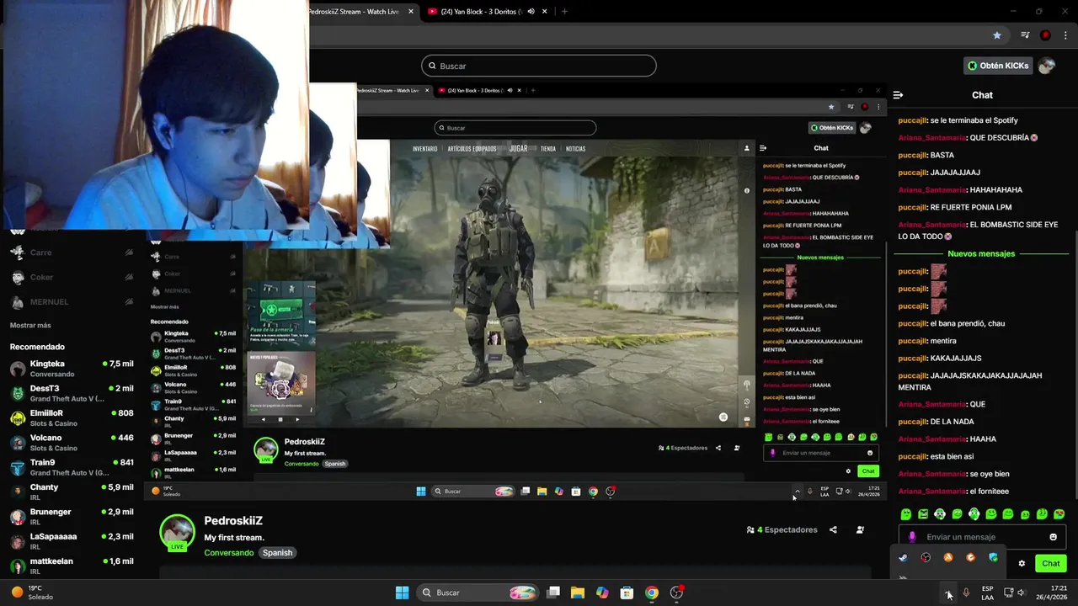The height and width of the screenshot is (606, 1078).
Task: Switch to Chrome on taskbar
Action: [651, 593]
